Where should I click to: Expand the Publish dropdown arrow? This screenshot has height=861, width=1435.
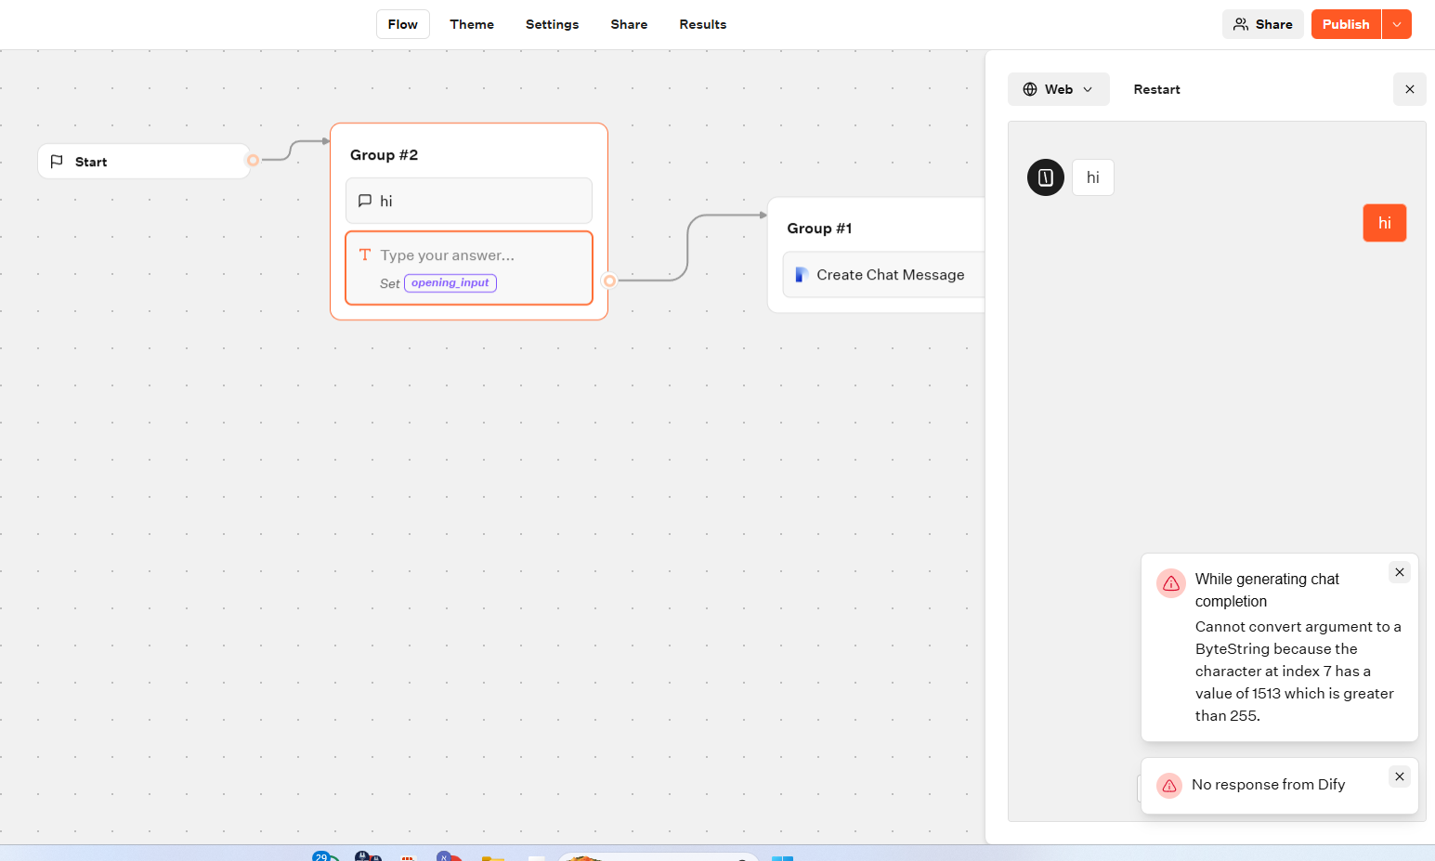pyautogui.click(x=1397, y=24)
